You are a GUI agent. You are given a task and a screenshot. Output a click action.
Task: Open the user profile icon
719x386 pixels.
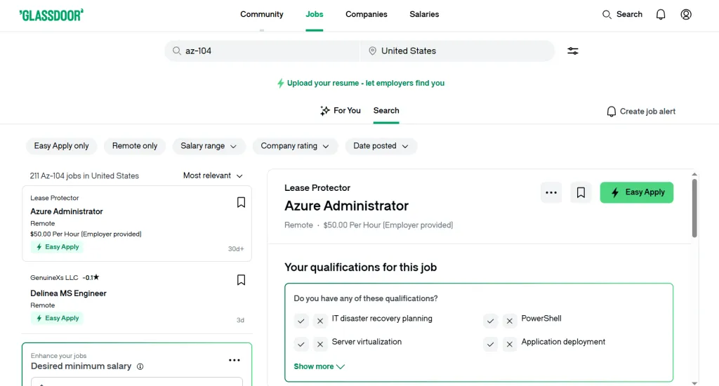point(686,15)
